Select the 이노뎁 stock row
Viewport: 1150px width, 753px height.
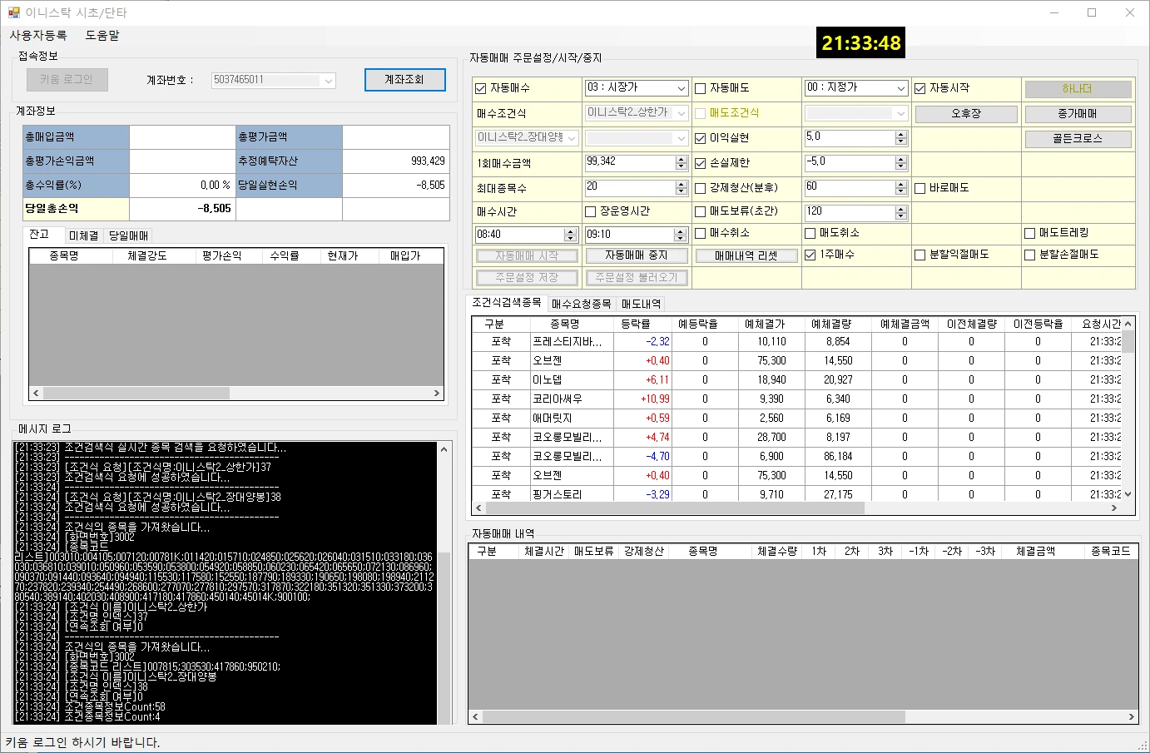(x=796, y=380)
